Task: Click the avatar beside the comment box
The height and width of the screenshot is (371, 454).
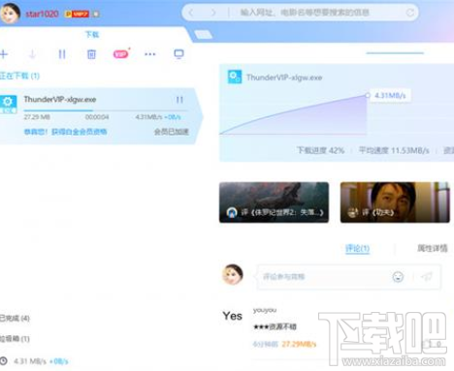Action: (x=233, y=274)
